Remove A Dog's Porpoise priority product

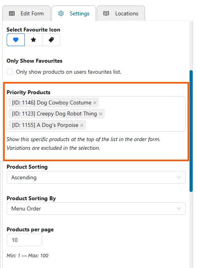82,125
